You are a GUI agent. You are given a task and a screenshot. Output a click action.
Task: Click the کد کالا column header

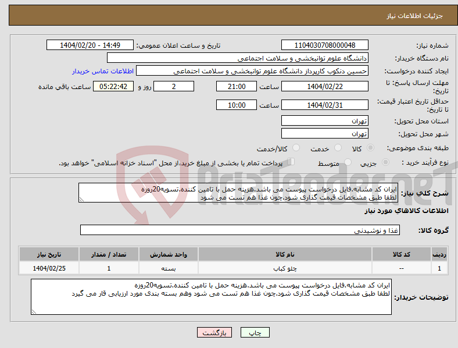click(x=402, y=254)
